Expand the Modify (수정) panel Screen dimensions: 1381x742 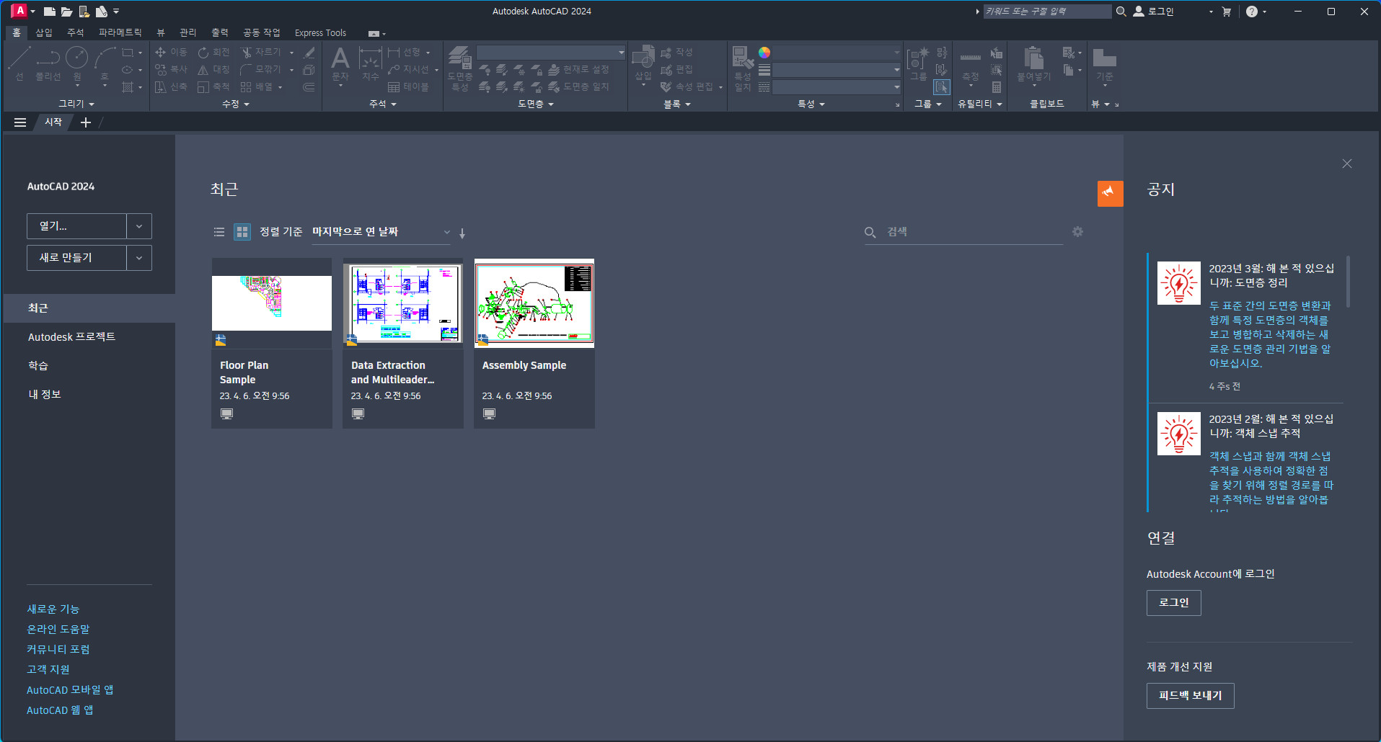(236, 104)
